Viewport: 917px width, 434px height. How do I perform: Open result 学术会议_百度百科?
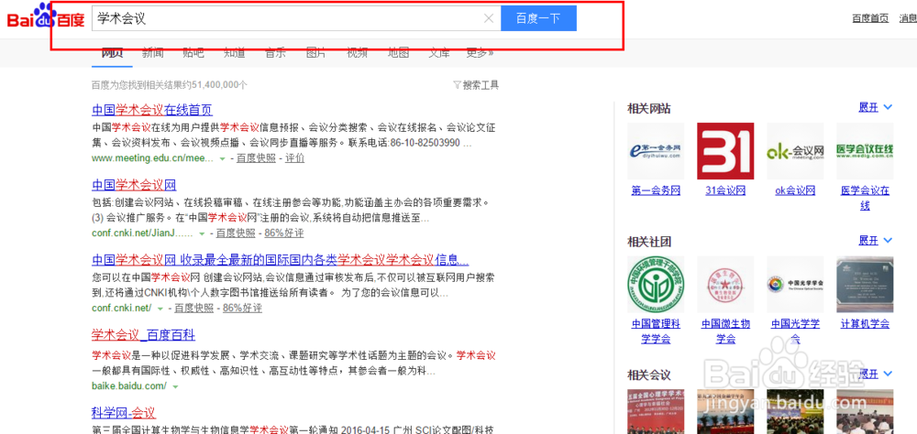[x=143, y=335]
